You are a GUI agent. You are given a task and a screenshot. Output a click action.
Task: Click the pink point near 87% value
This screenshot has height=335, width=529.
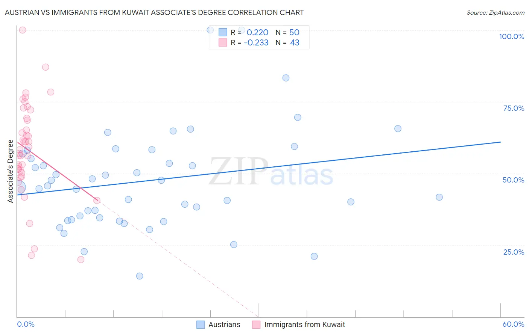46,67
